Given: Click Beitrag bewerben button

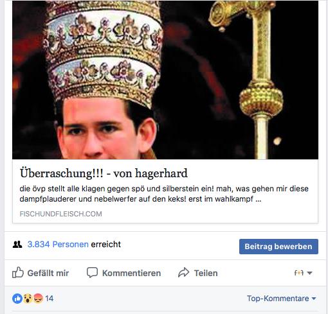Looking at the screenshot, I should click(x=278, y=247).
